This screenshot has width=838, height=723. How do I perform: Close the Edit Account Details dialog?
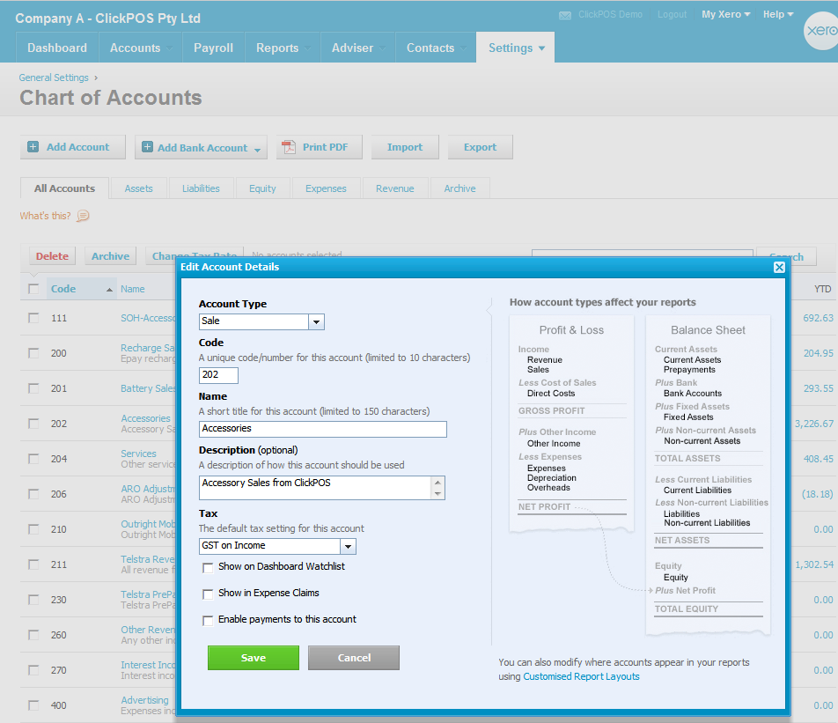pos(779,267)
